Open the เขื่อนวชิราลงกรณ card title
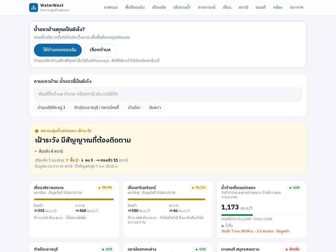Image resolution: width=336 pixels, height=252 pixels. click(49, 188)
